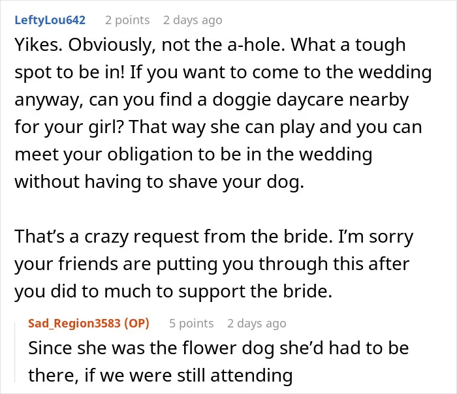Click the line starting meet your obligation
This screenshot has height=394, width=457.
[193, 155]
